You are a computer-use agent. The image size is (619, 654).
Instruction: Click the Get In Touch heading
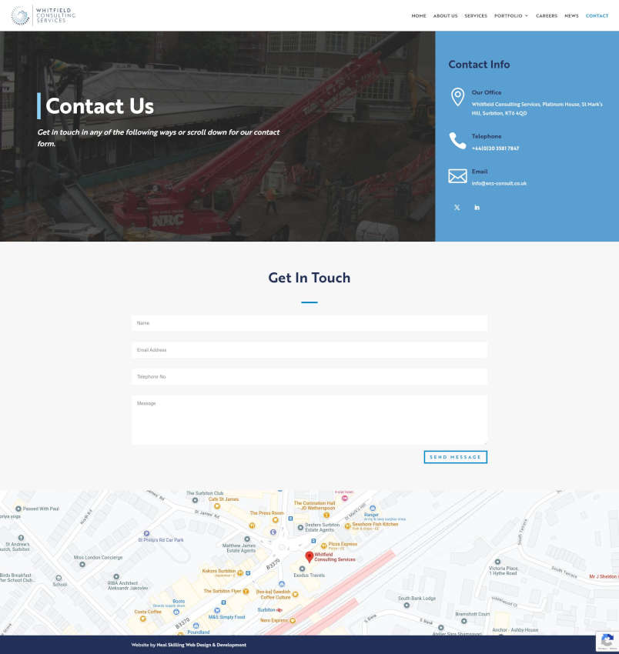click(x=309, y=278)
